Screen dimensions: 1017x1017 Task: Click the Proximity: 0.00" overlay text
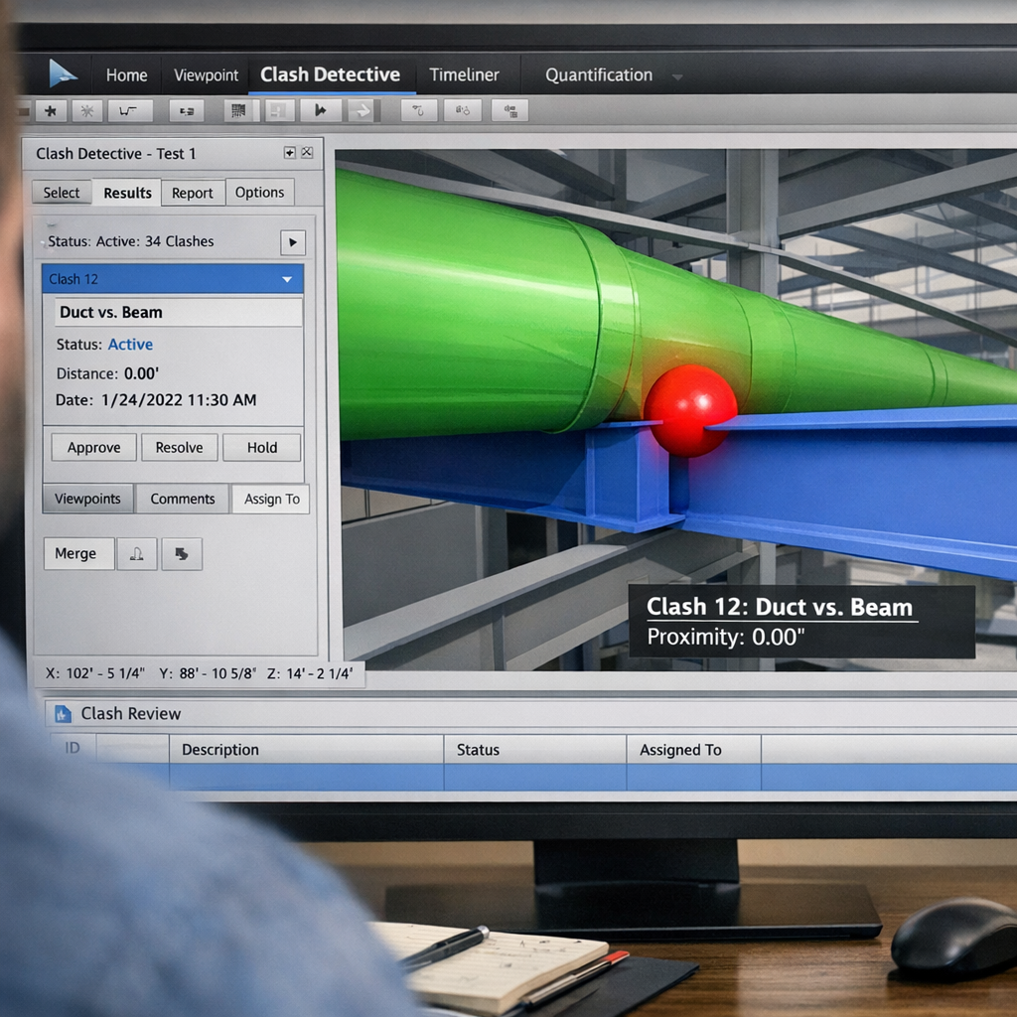(726, 637)
